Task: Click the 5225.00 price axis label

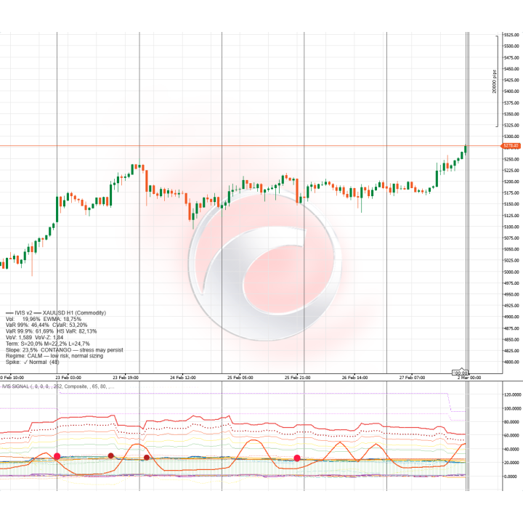Action: coord(511,171)
